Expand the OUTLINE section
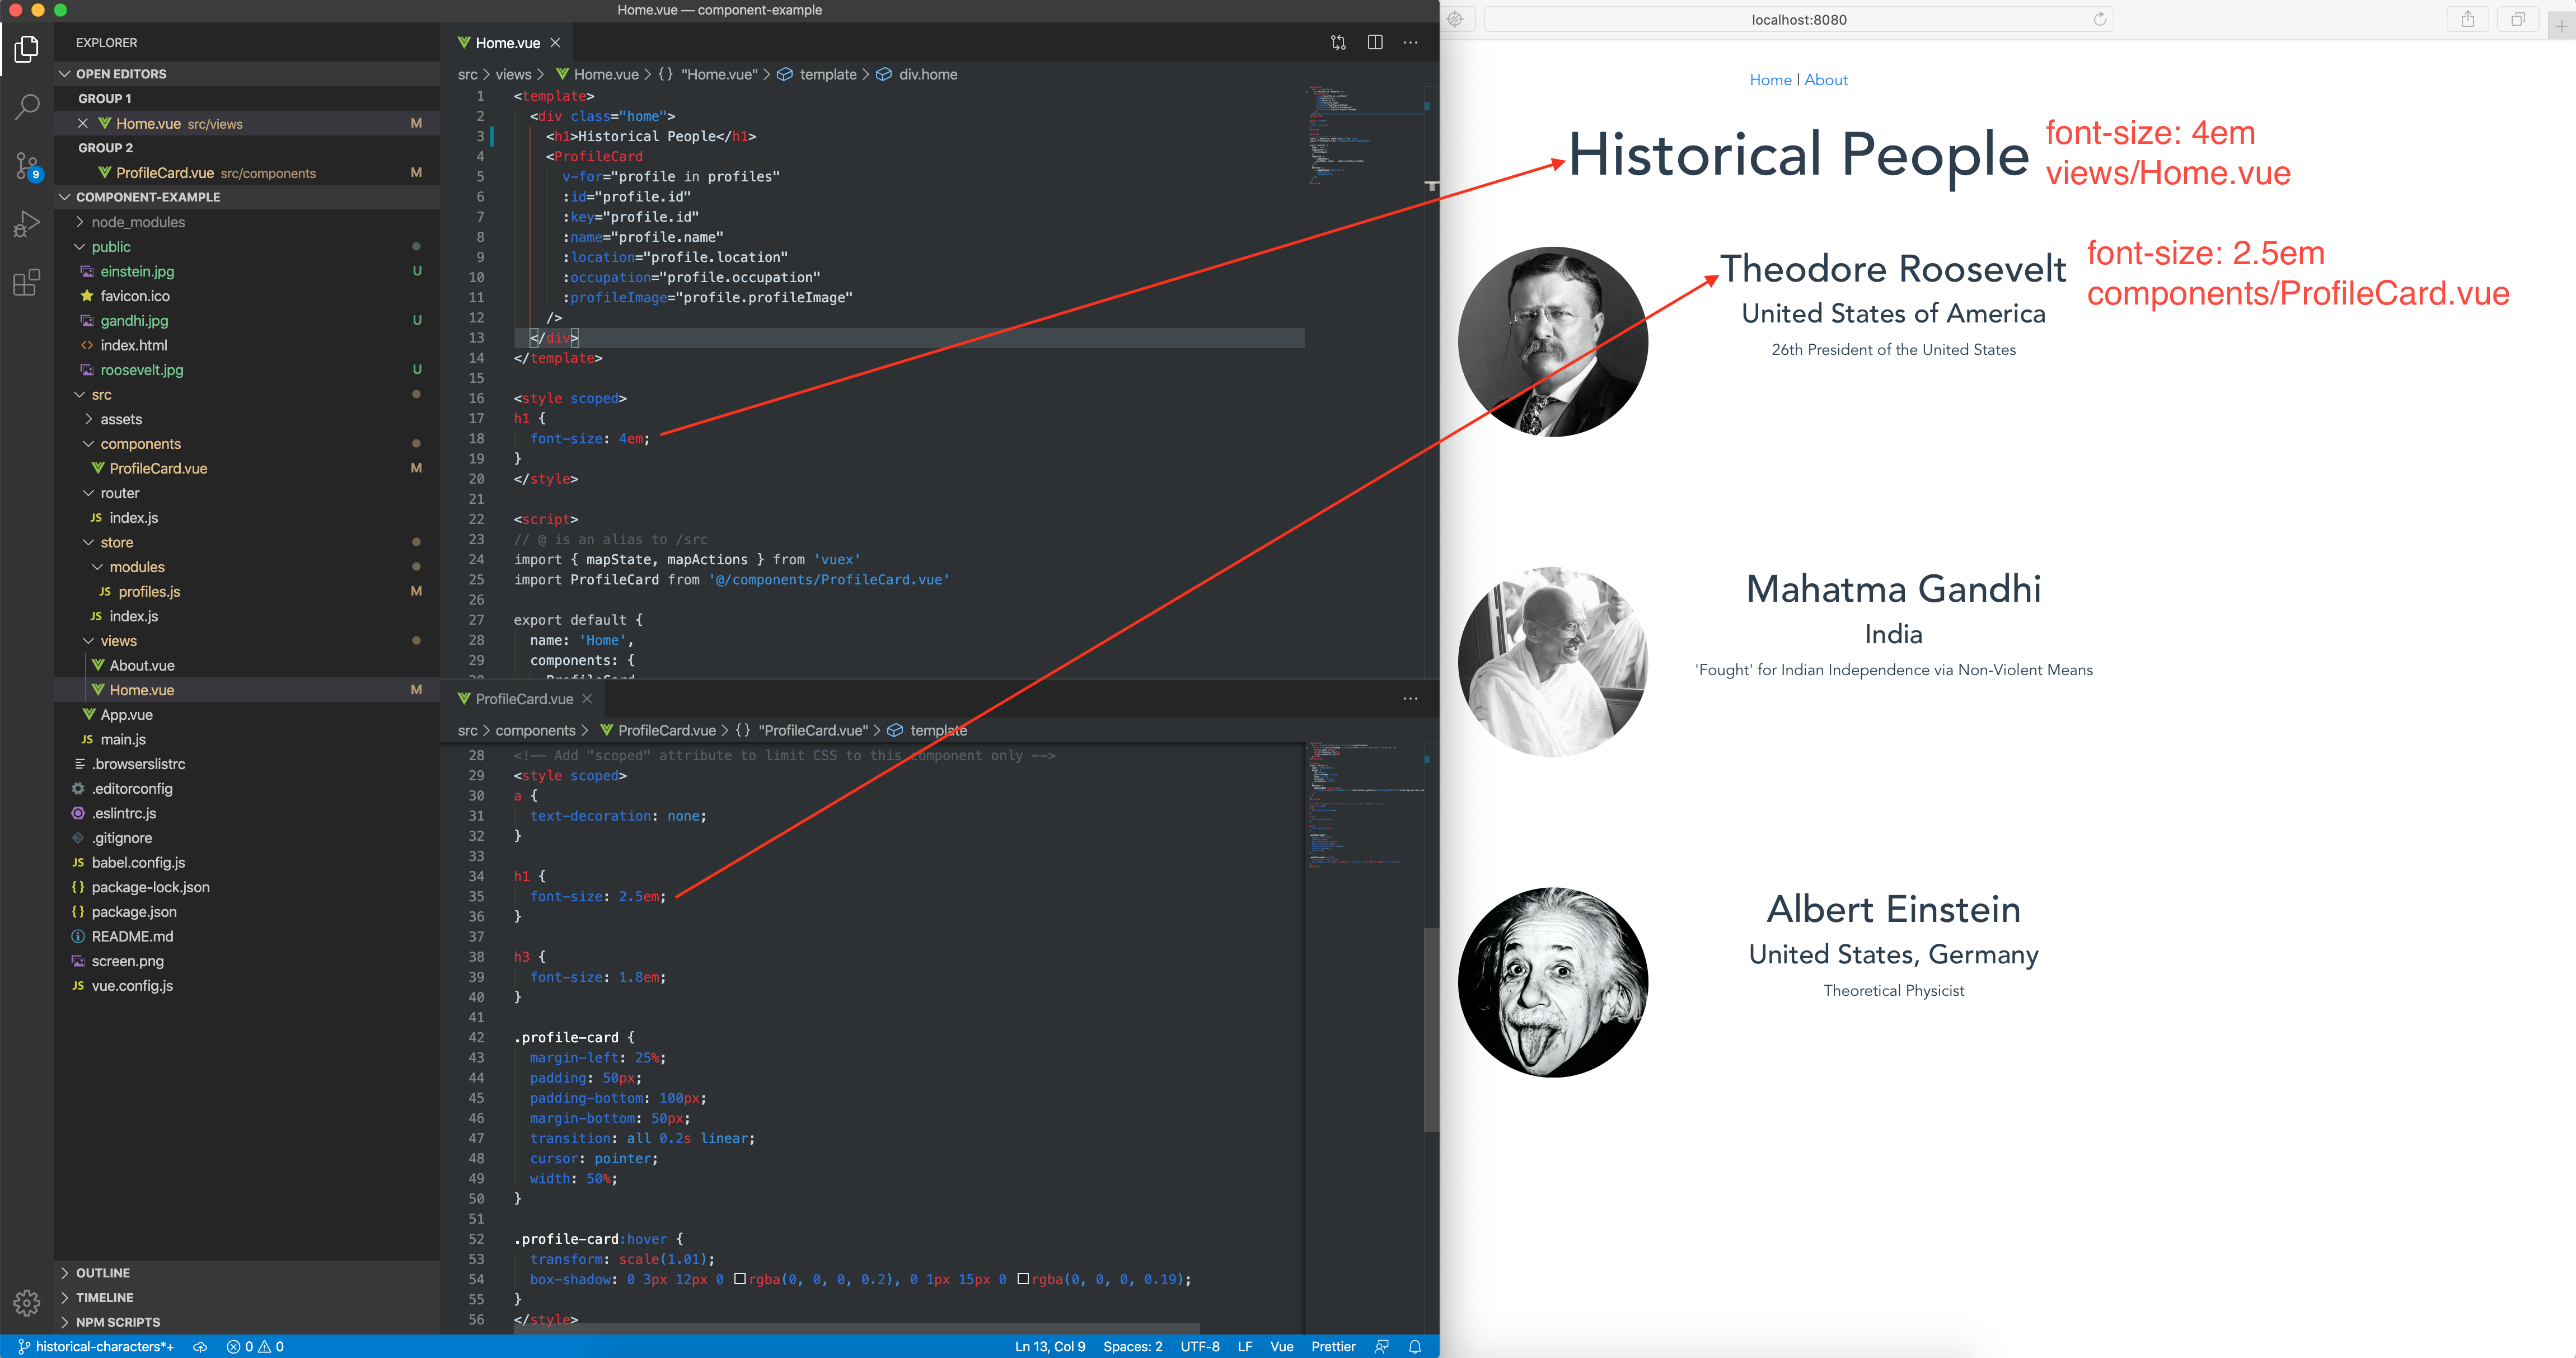Image resolution: width=2576 pixels, height=1358 pixels. click(102, 1273)
